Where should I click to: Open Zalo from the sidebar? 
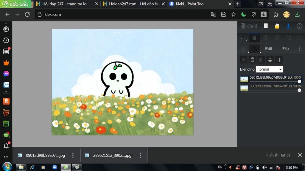(x=7, y=85)
